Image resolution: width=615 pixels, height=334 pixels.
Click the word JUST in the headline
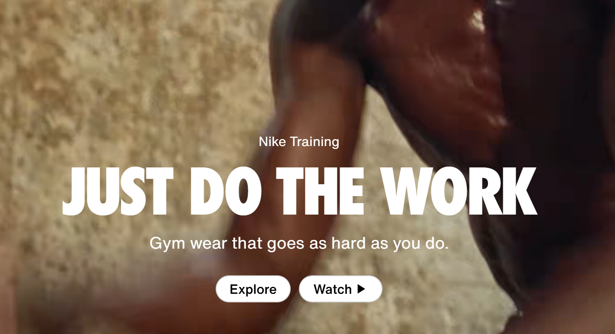point(118,191)
